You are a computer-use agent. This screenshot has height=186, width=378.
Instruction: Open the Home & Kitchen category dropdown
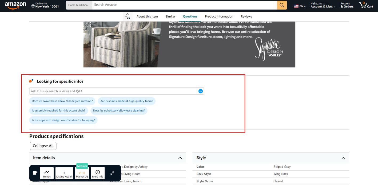tap(79, 5)
